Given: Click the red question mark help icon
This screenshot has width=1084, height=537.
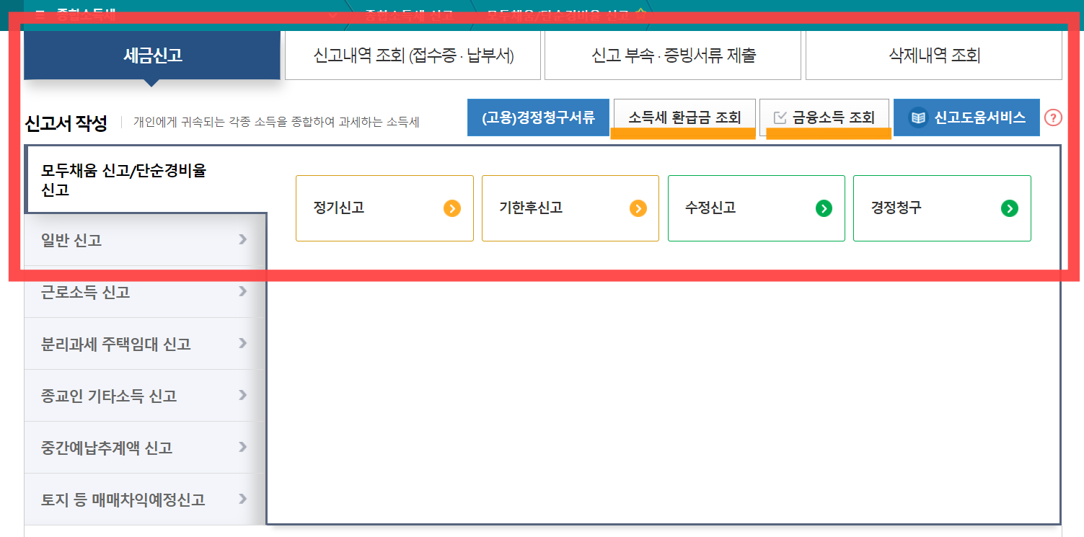Looking at the screenshot, I should point(1053,117).
